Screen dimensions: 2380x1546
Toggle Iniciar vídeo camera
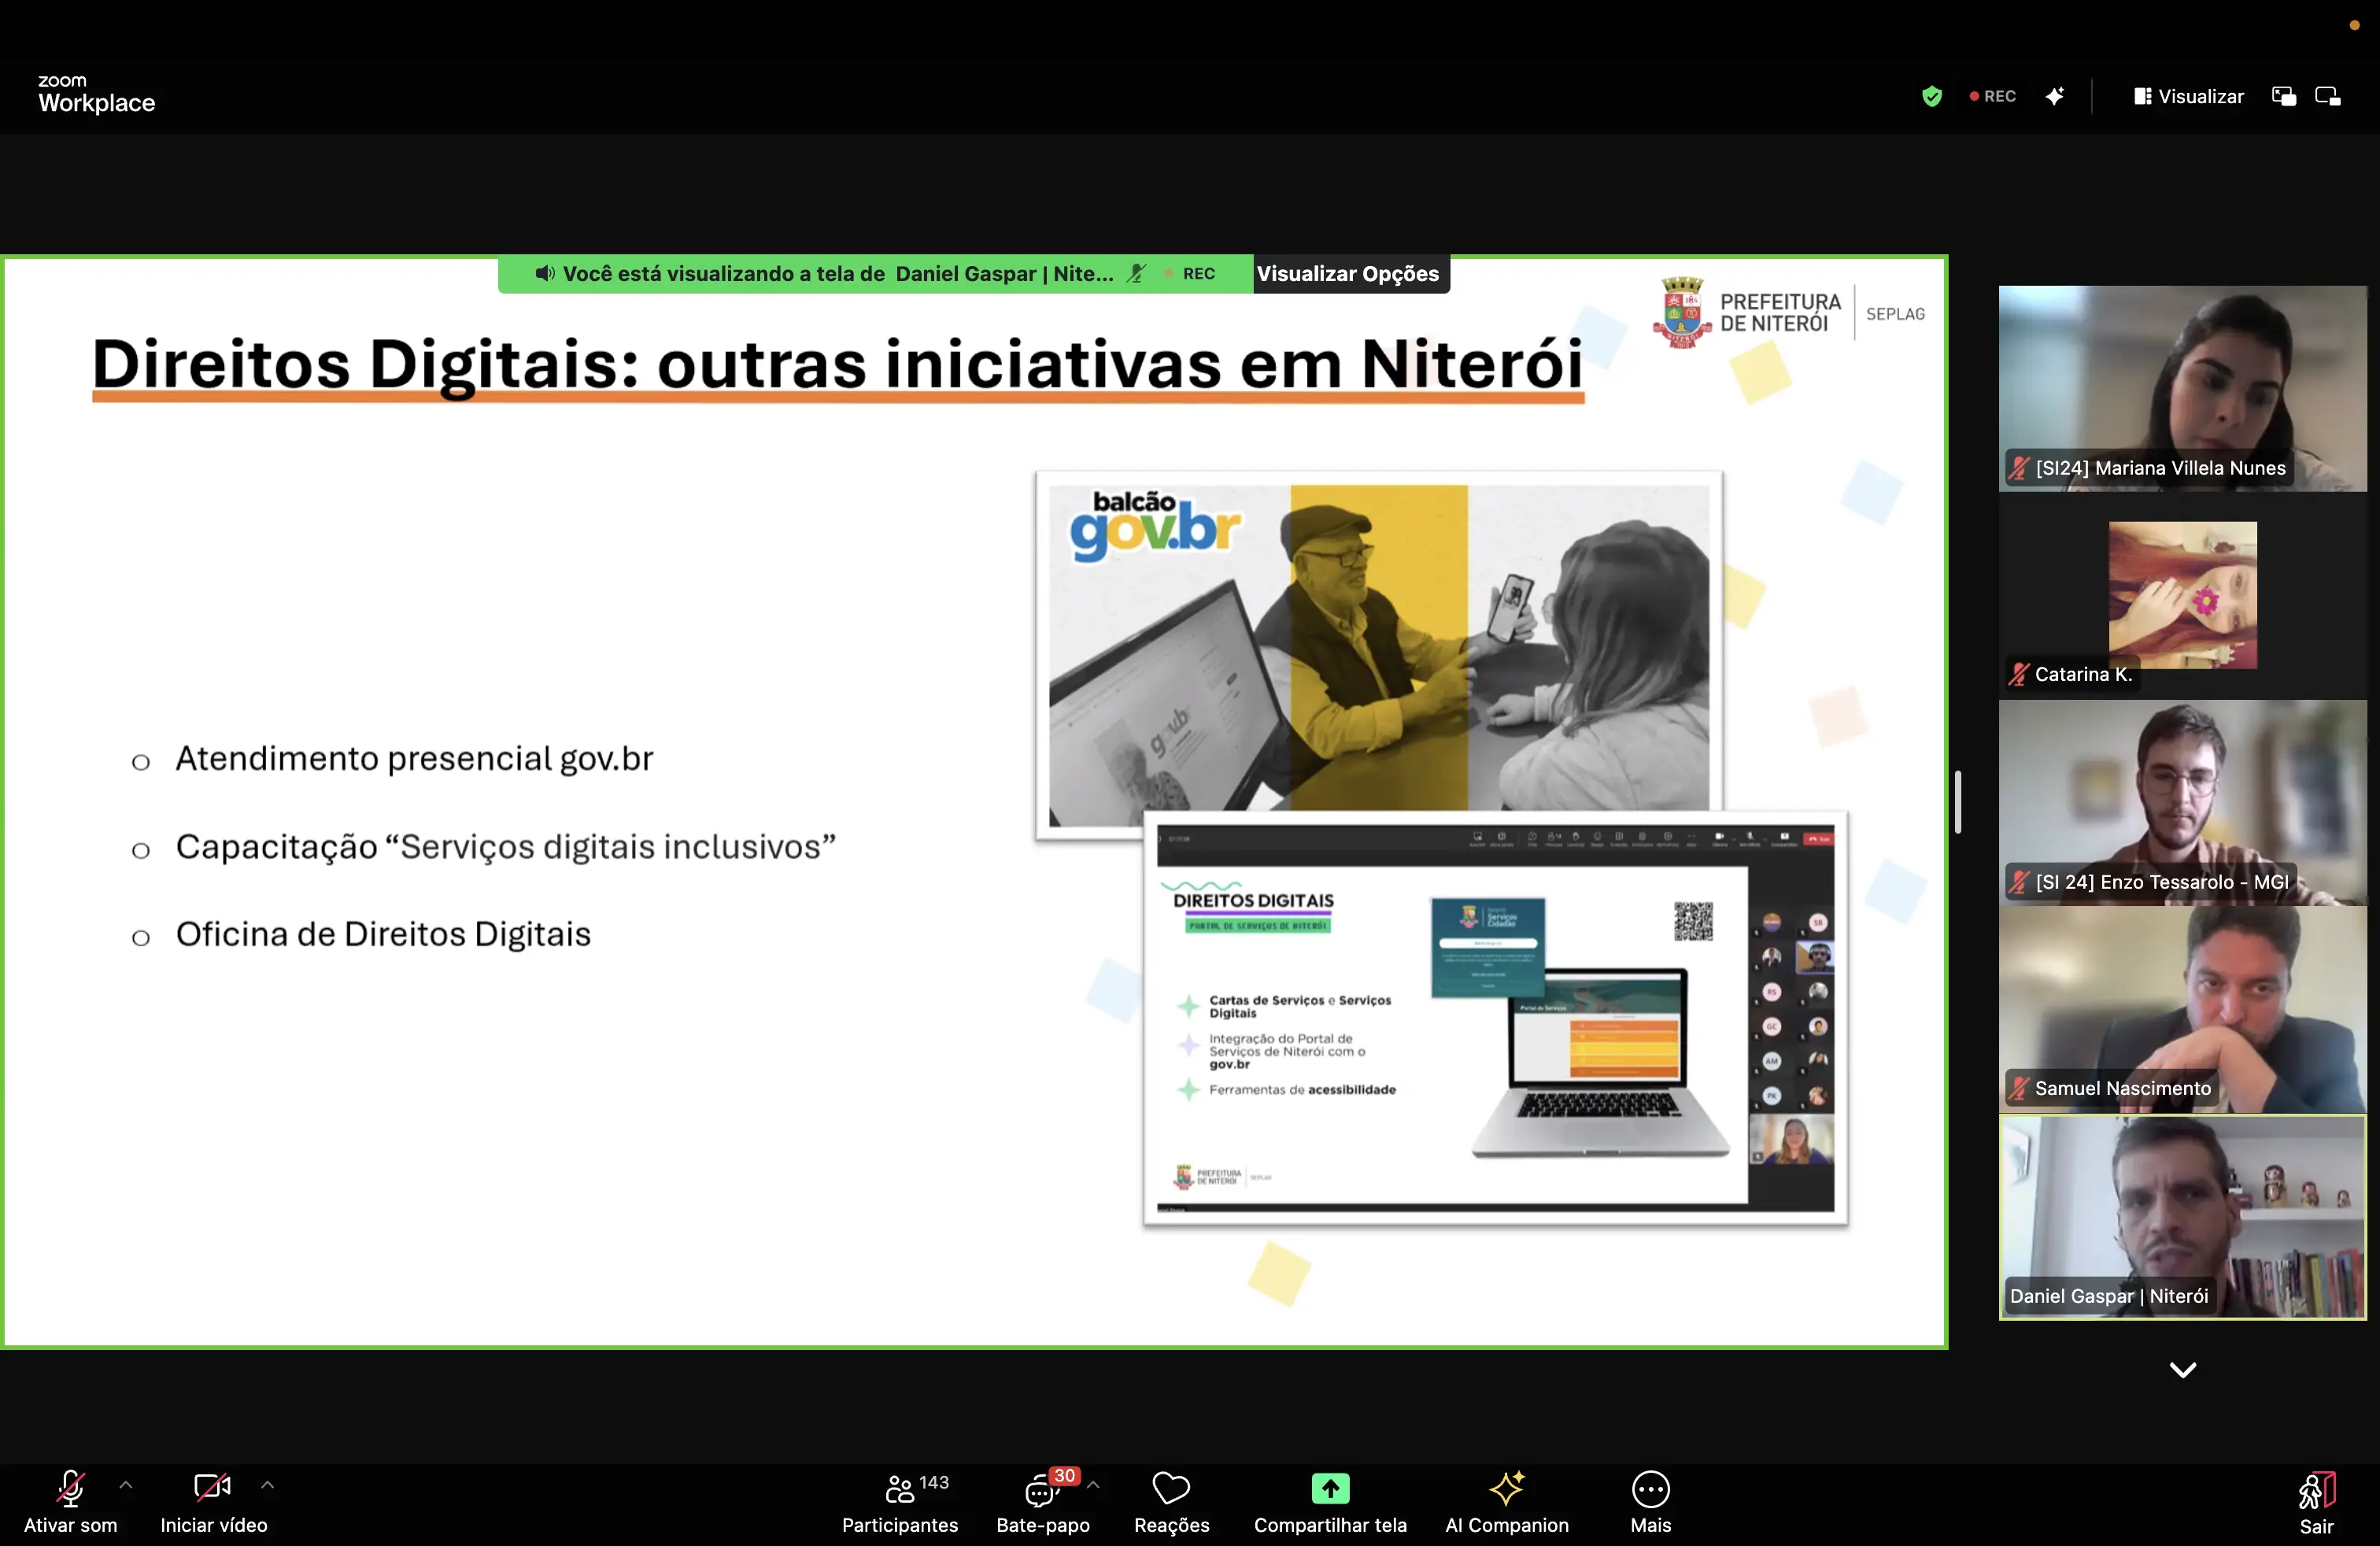212,1489
